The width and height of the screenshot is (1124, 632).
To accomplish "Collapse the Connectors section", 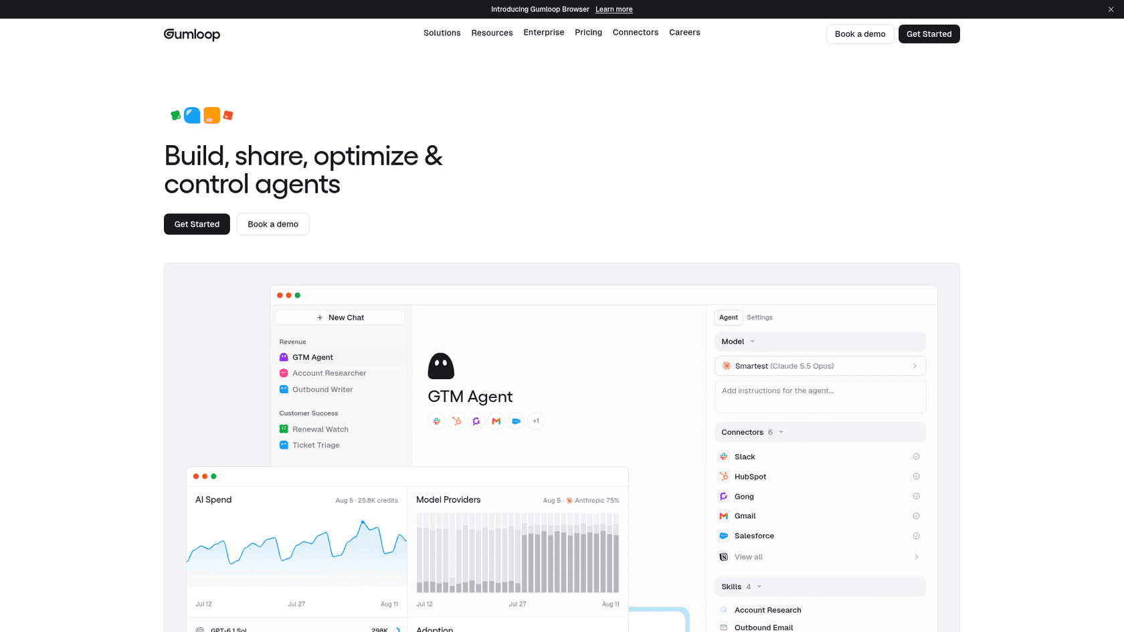I will pyautogui.click(x=820, y=432).
